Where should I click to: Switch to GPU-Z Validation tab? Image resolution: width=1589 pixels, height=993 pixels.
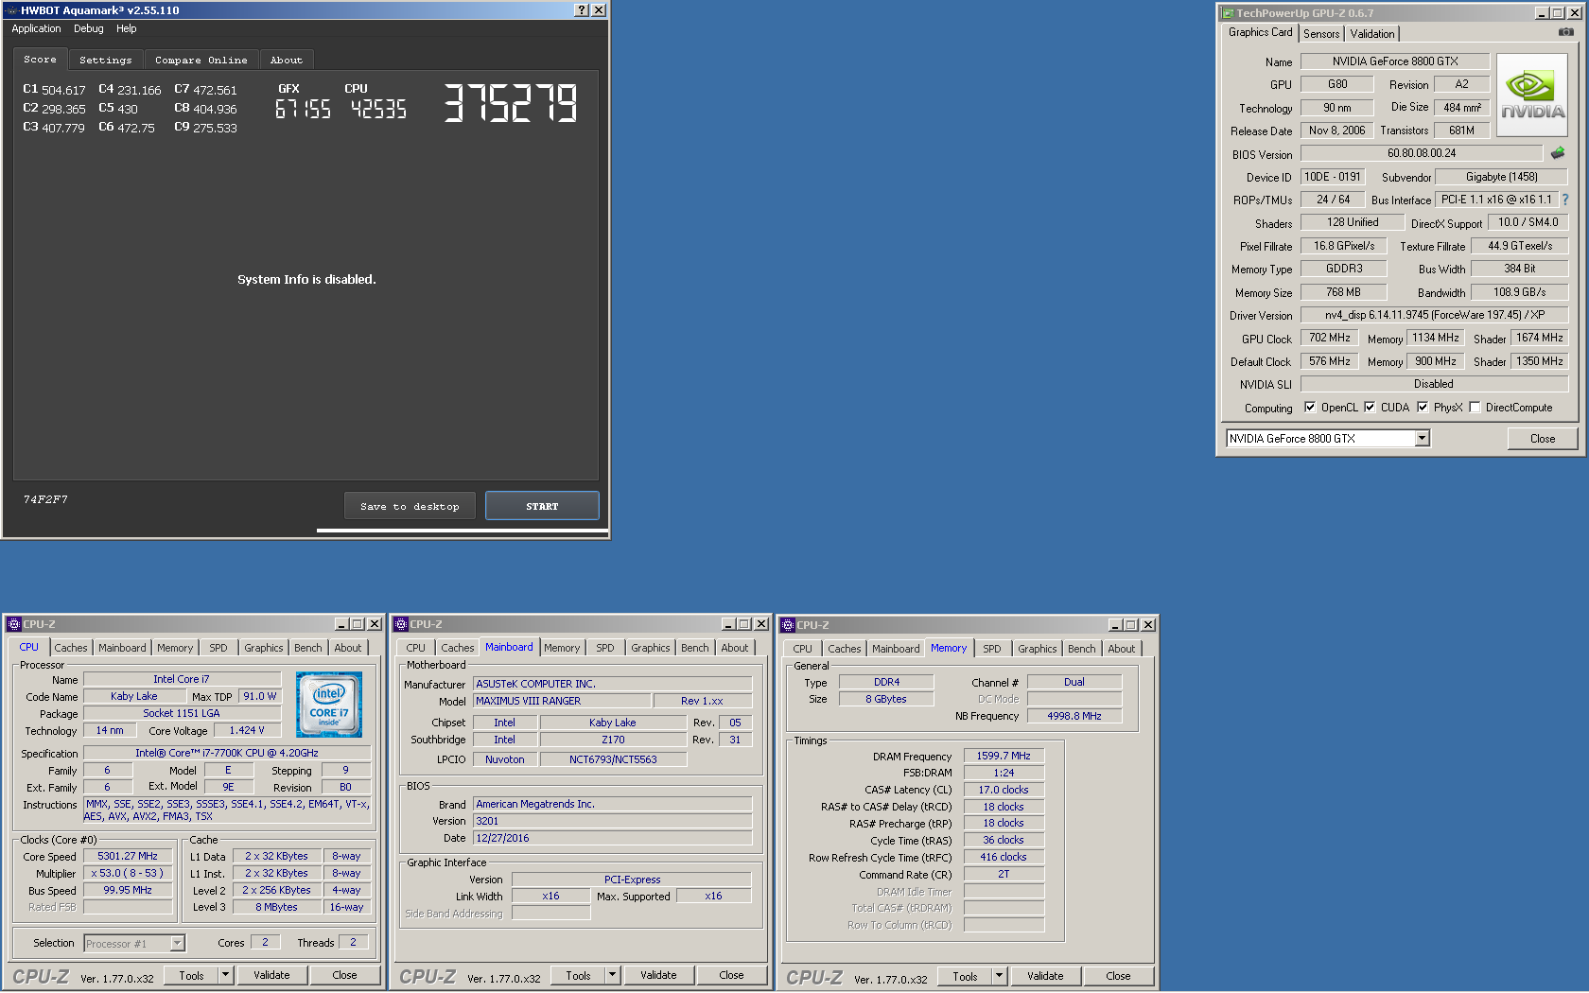[x=1372, y=34]
